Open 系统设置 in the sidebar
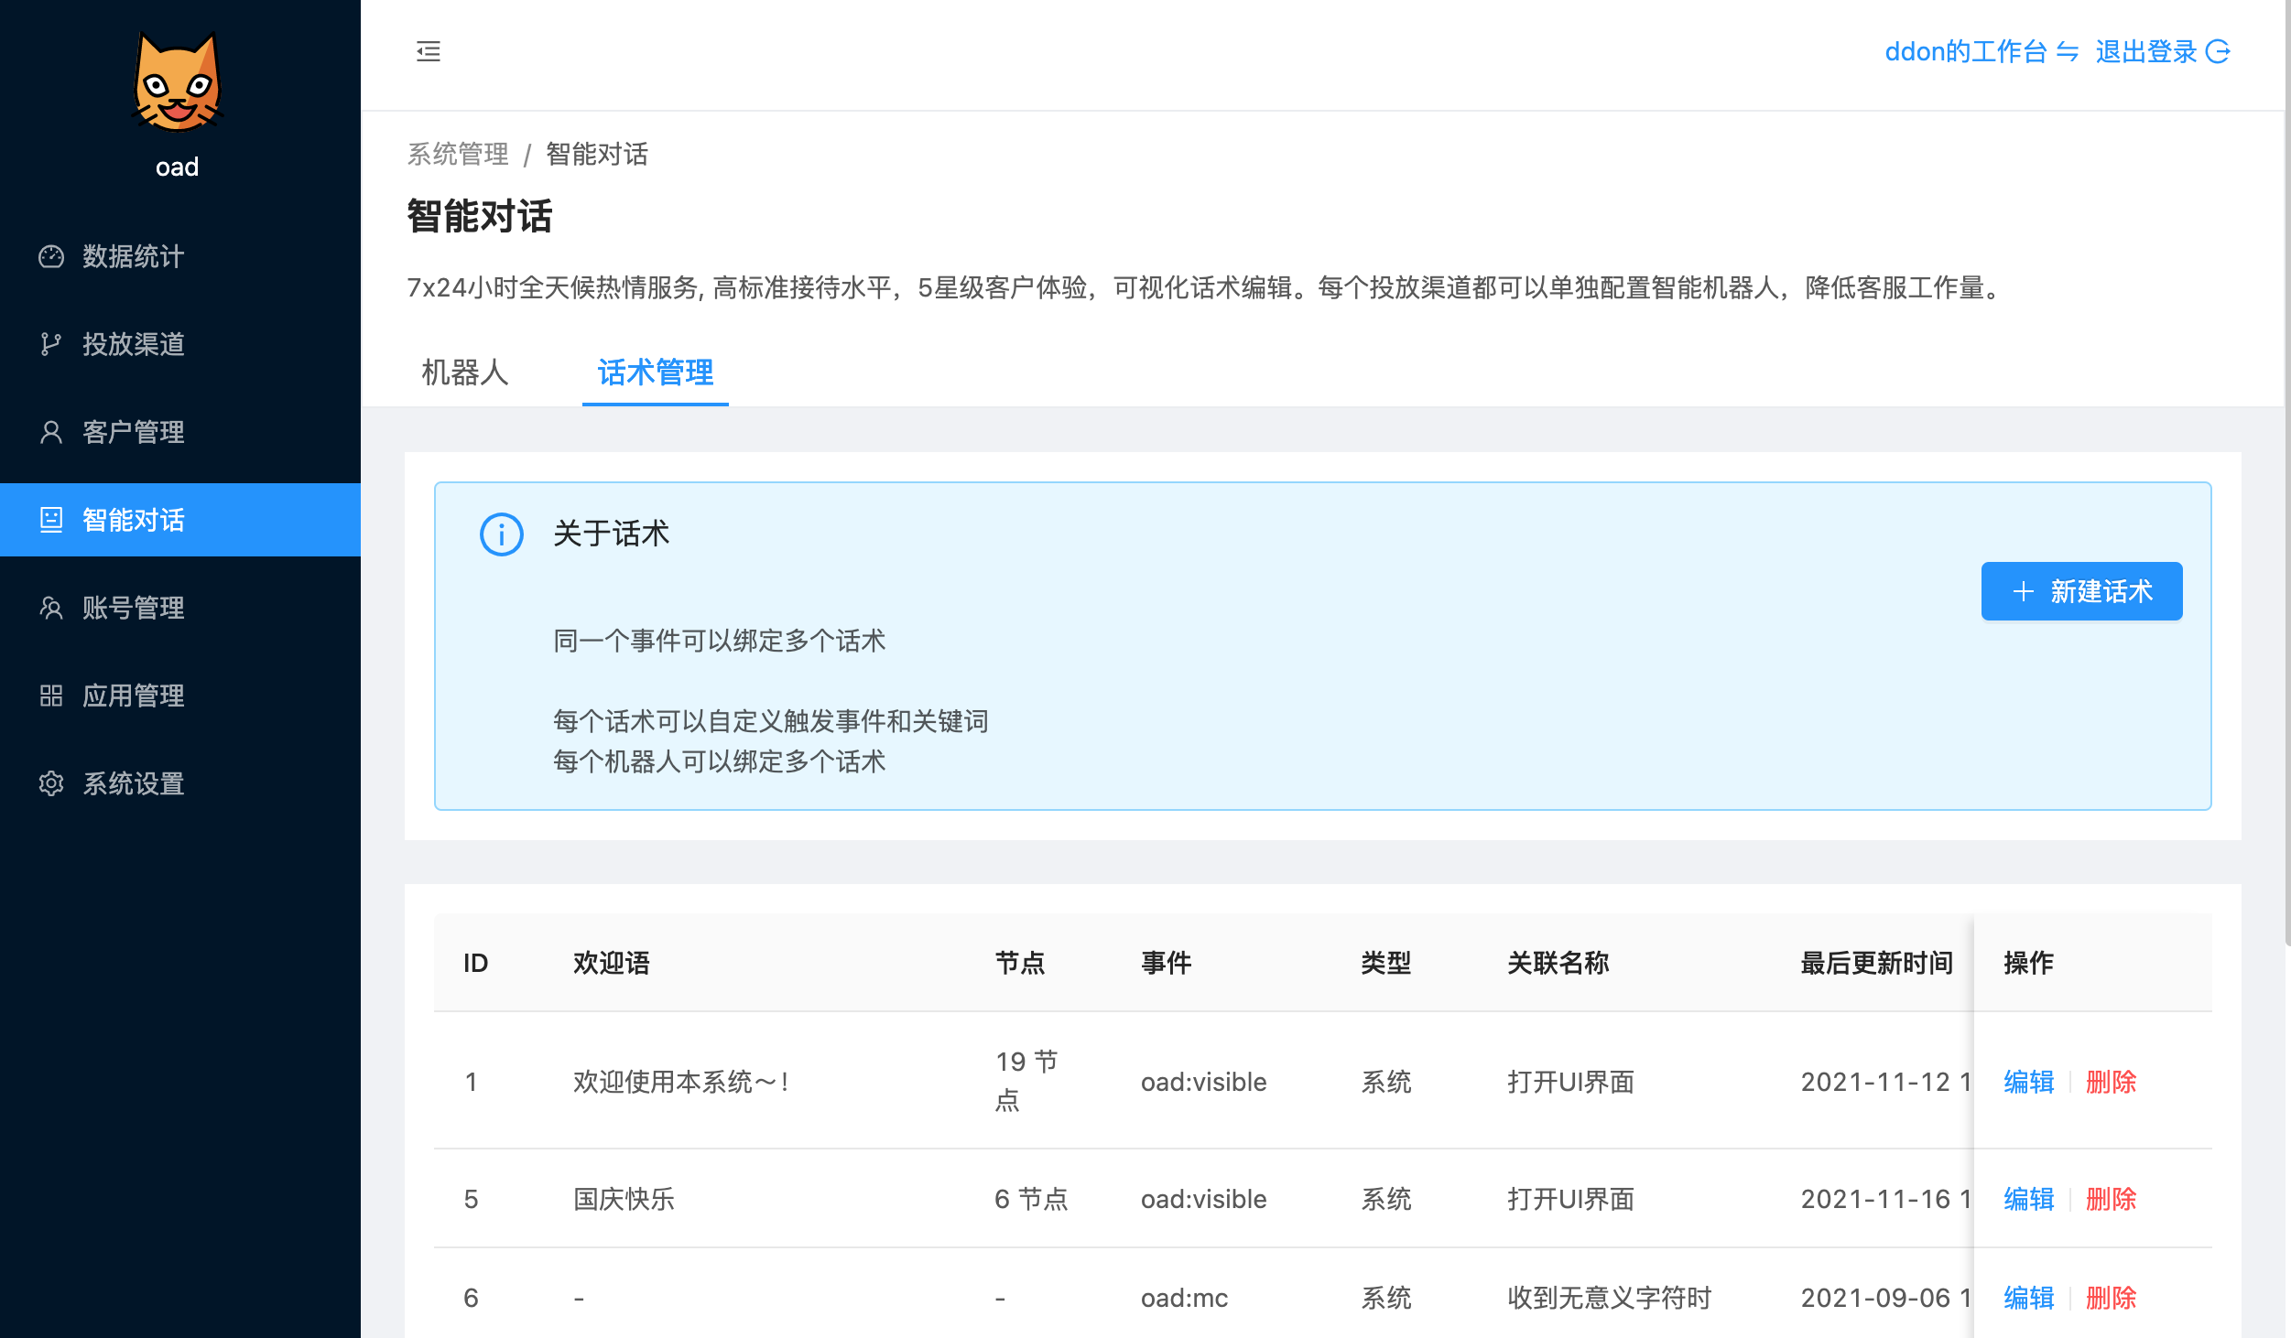 coord(180,783)
